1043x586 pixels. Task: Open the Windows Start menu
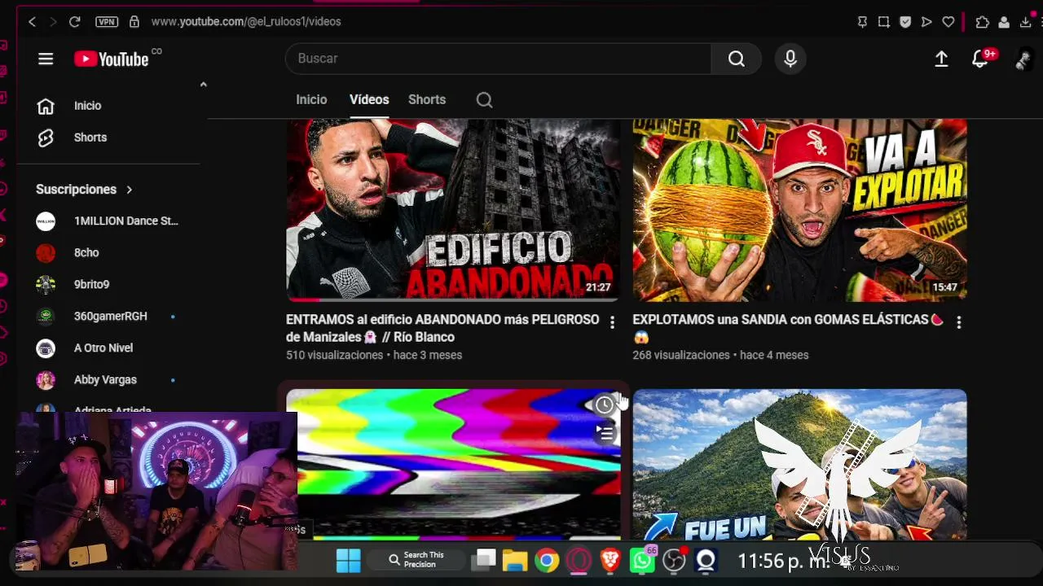[349, 560]
